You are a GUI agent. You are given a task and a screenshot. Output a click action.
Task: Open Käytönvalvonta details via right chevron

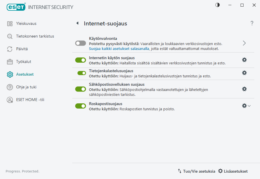244,43
